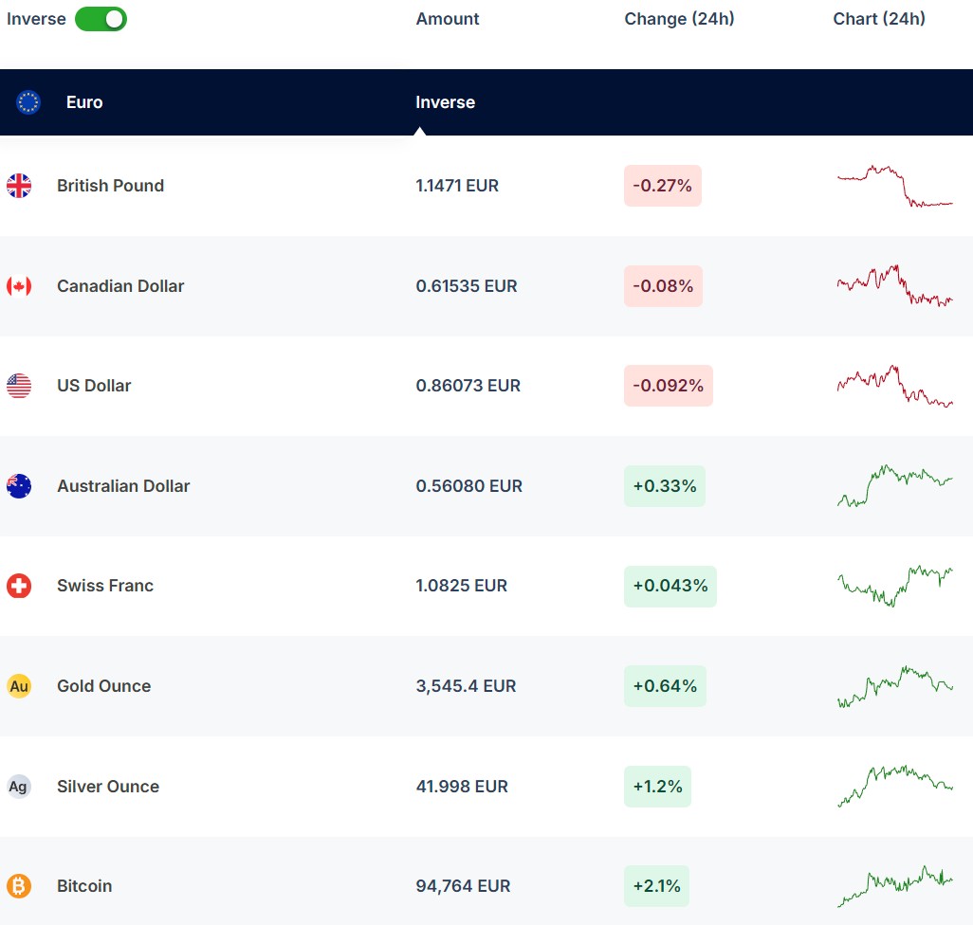
Task: Click the Bitcoin +2.1% change badge
Action: click(x=656, y=886)
